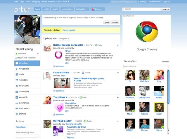Click the orkut logo
This screenshot has width=187, height=139.
[23, 9]
